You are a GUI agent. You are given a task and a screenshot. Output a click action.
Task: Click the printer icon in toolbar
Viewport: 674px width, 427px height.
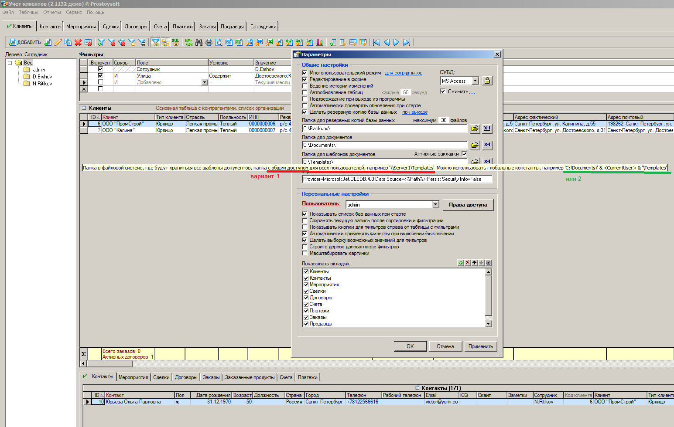(x=209, y=42)
